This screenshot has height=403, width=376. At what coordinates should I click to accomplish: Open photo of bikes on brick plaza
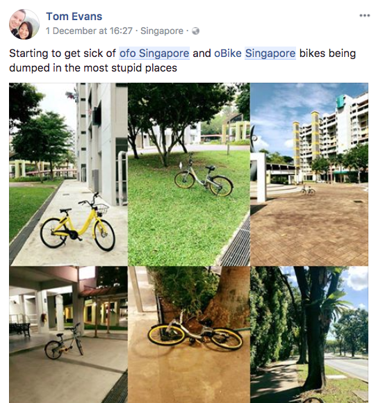click(x=309, y=174)
